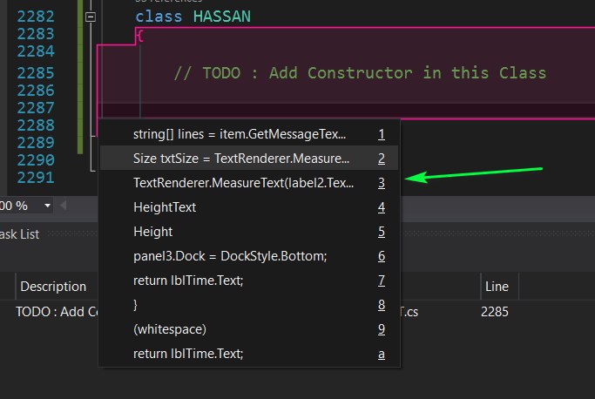
Task: Choose the Height clipboard entry
Action: click(x=249, y=232)
